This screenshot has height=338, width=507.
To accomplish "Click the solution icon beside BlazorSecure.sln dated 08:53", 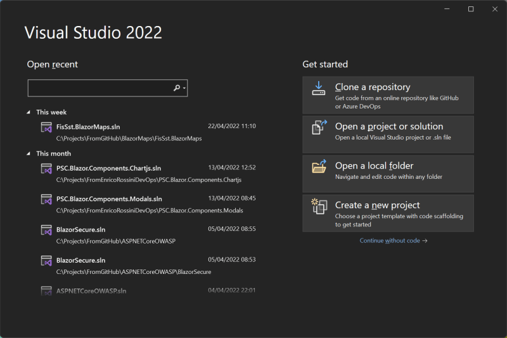I will [x=46, y=261].
